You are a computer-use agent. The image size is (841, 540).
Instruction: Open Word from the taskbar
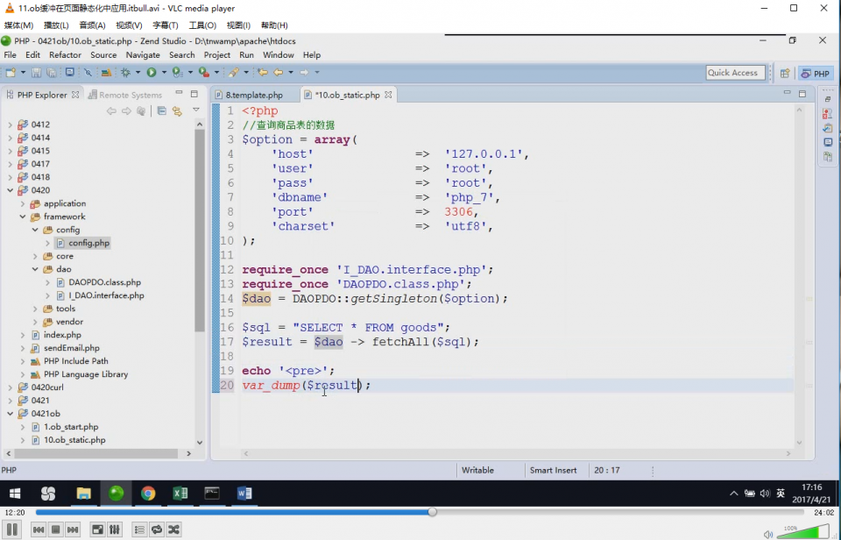[x=244, y=494]
